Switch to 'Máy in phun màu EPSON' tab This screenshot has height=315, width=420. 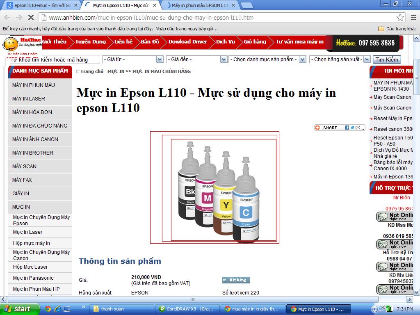point(200,5)
